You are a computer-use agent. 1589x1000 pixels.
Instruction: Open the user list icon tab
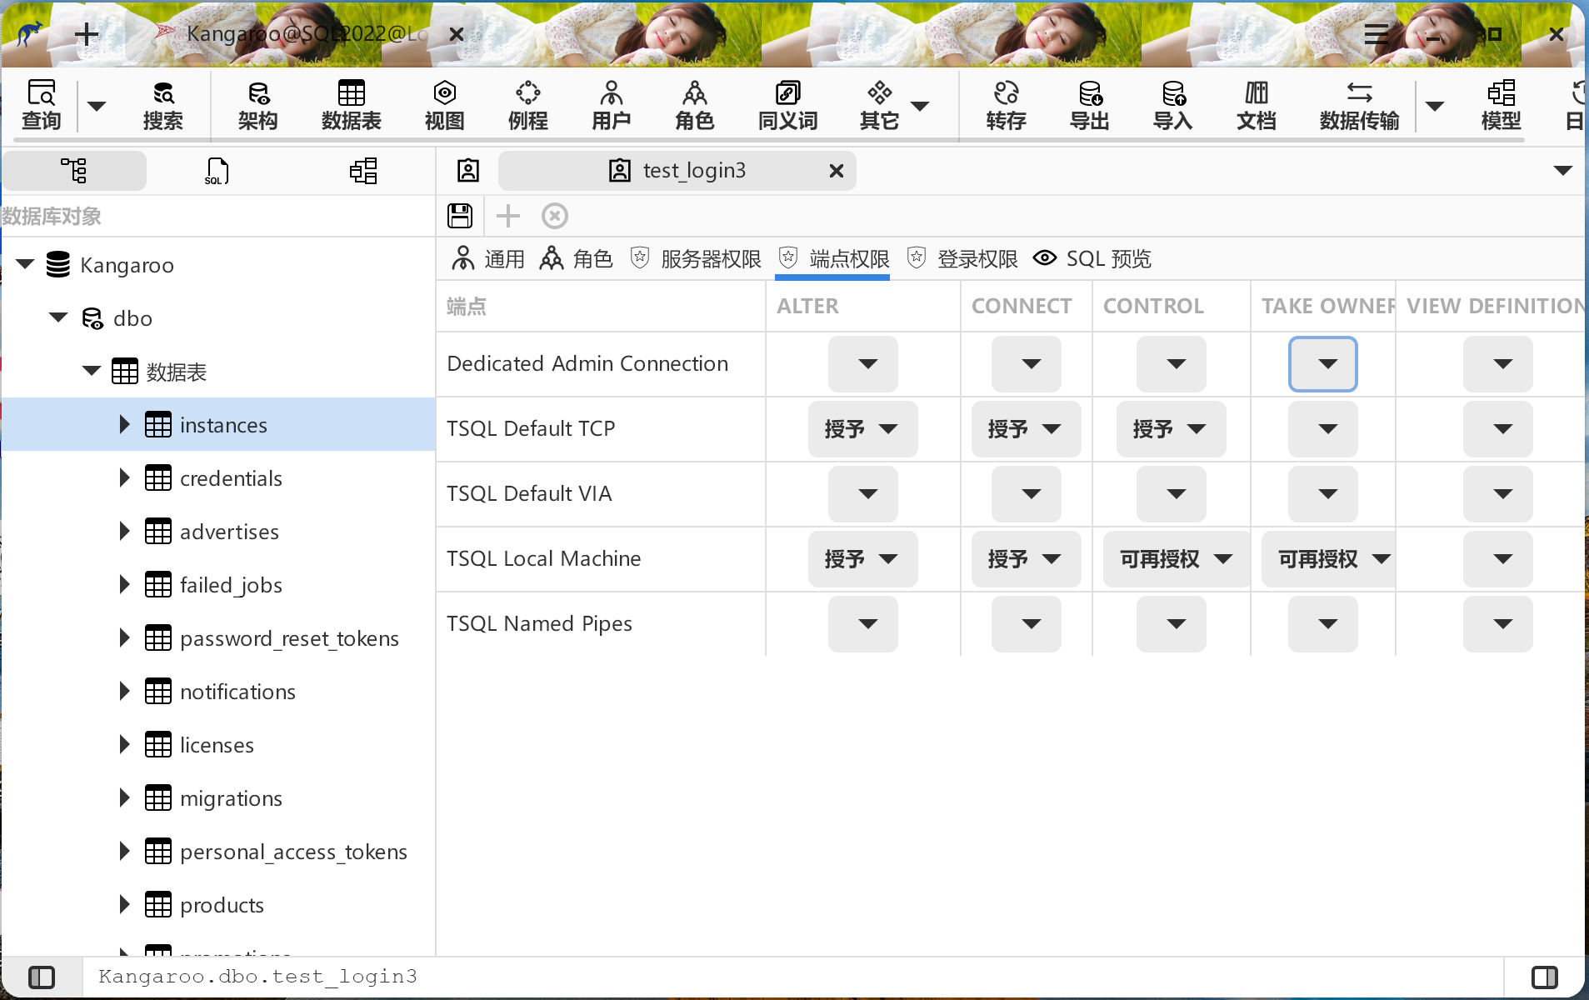[468, 170]
